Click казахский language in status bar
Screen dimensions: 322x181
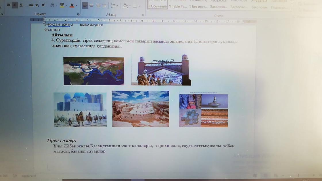[x=29, y=176]
